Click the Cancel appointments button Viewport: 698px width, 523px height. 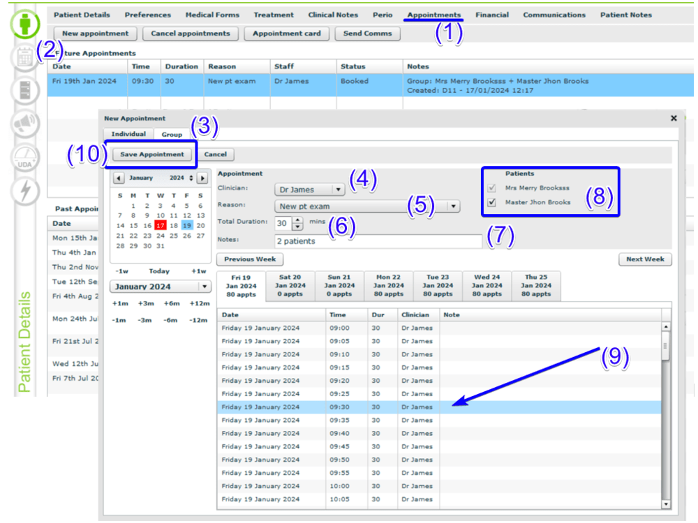(191, 33)
